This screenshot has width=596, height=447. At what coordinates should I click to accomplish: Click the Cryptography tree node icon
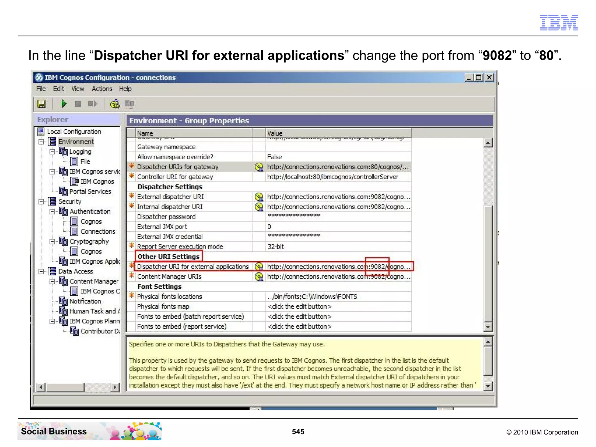pyautogui.click(x=63, y=241)
